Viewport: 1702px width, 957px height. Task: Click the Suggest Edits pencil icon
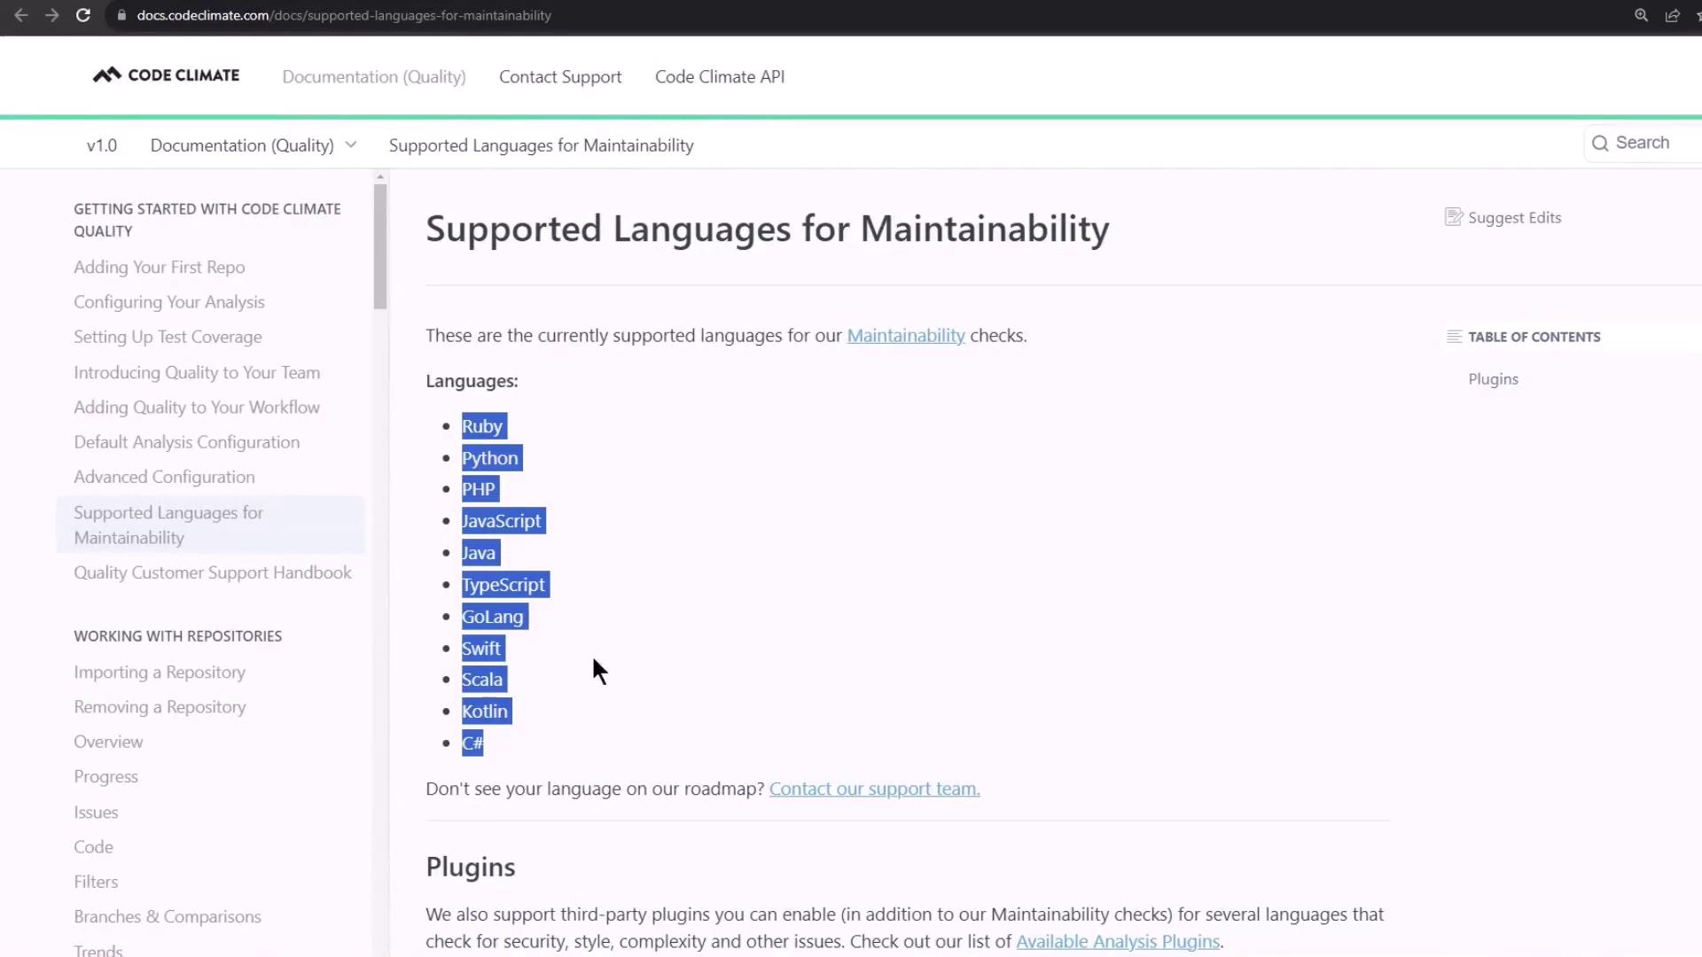click(1453, 217)
